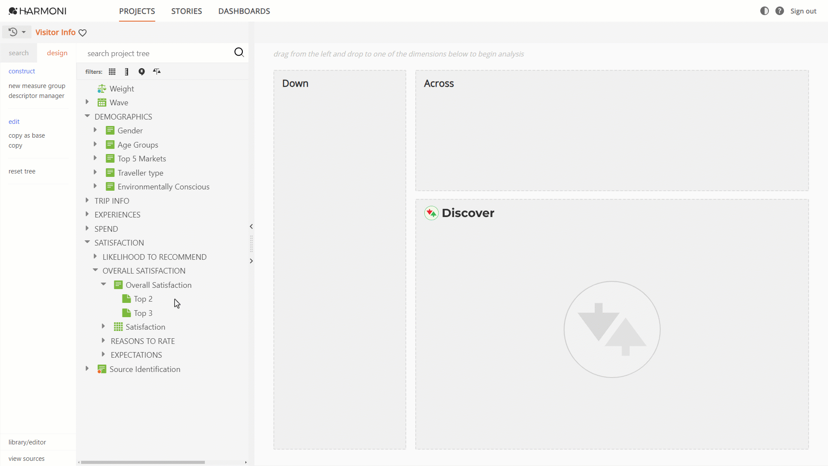The height and width of the screenshot is (466, 828).
Task: Open the history clock icon
Action: coord(13,32)
